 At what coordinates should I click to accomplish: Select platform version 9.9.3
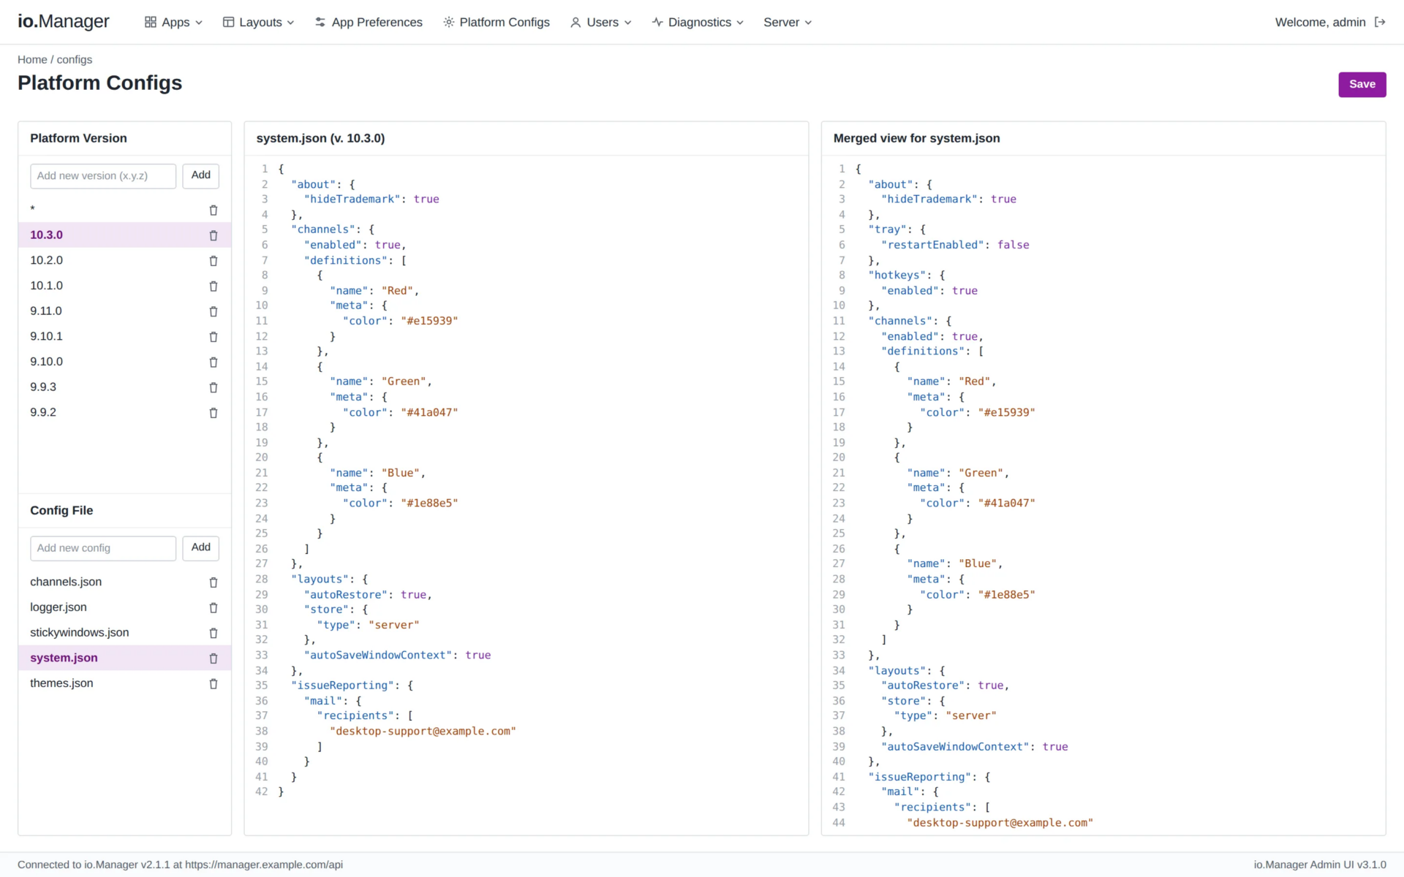coord(125,387)
